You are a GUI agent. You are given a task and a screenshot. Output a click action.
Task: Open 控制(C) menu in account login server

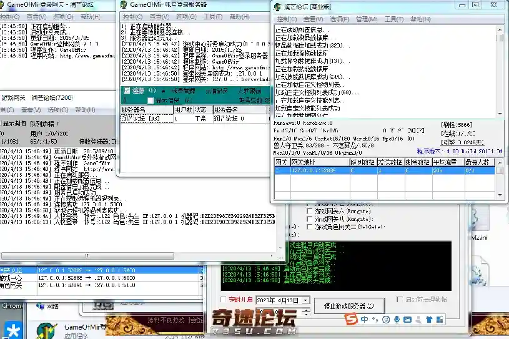coord(132,17)
